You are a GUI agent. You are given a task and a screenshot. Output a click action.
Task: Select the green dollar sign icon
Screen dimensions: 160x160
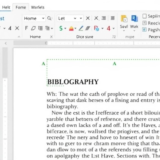61,28
